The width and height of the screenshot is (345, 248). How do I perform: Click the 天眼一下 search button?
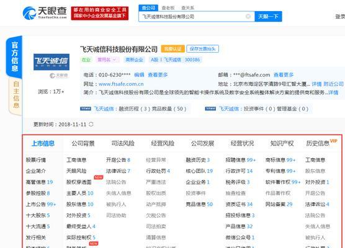tap(268, 17)
